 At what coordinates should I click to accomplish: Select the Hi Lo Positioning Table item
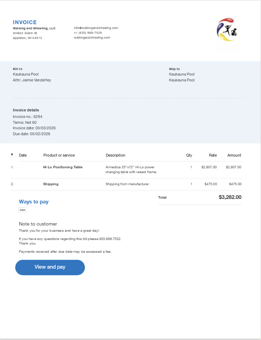[63, 167]
